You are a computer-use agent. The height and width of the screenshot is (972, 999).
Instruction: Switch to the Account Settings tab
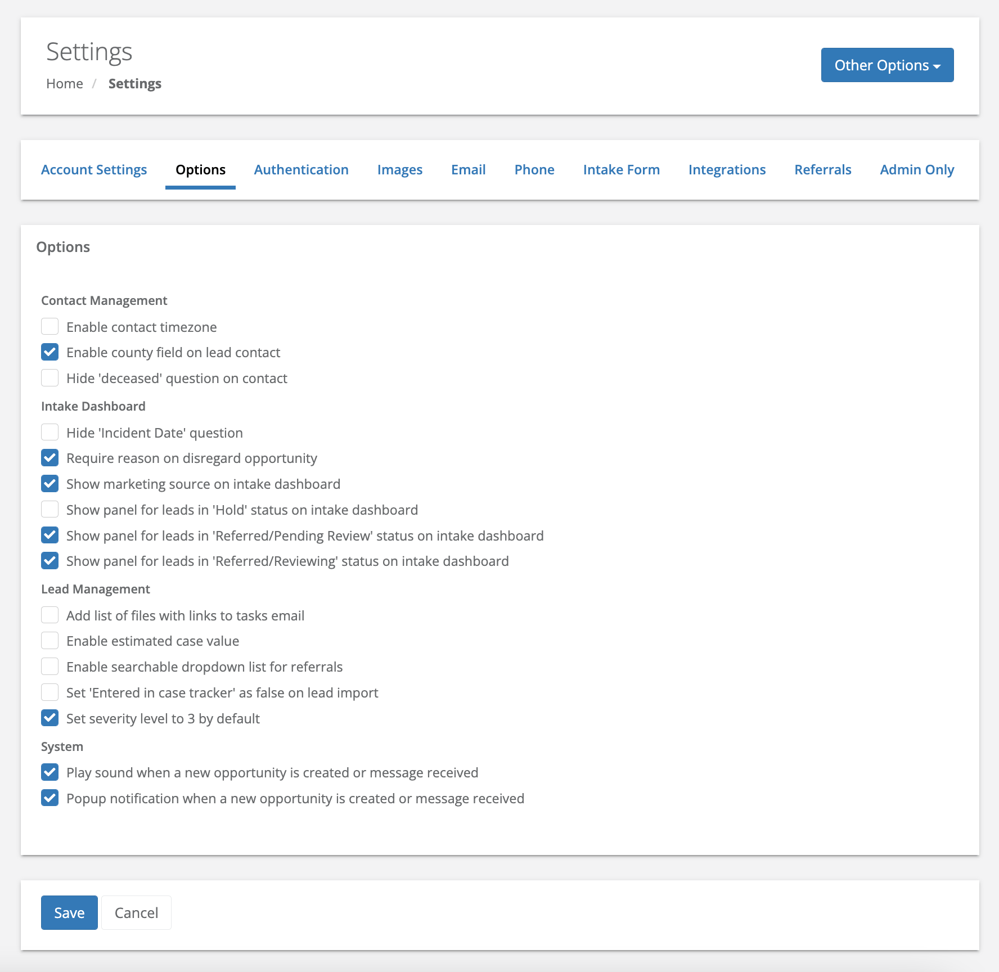coord(94,170)
